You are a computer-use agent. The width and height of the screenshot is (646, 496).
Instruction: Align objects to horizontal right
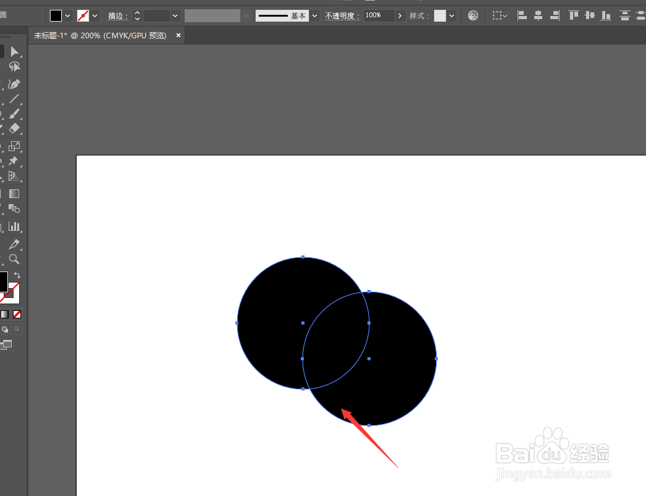(555, 15)
